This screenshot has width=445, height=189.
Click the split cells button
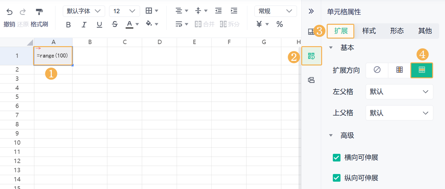[x=230, y=24]
